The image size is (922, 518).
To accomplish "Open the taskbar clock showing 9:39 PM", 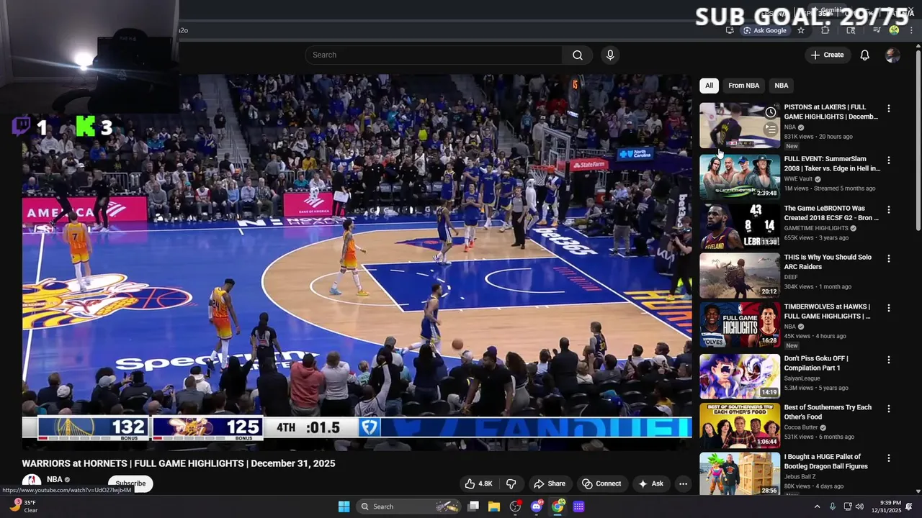I will click(886, 506).
